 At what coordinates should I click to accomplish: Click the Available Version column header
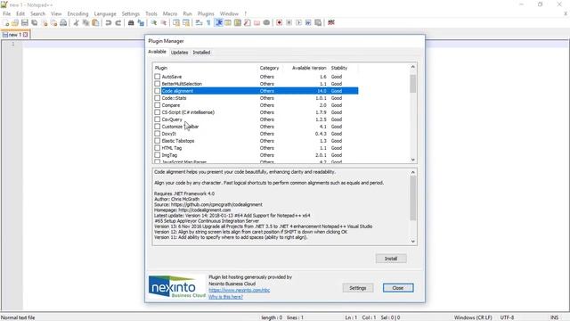click(x=309, y=68)
